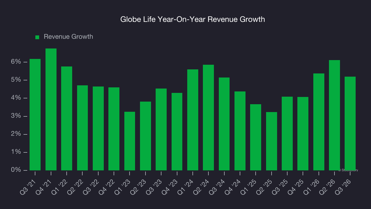Click the 2% y-axis label

pyautogui.click(x=16, y=134)
